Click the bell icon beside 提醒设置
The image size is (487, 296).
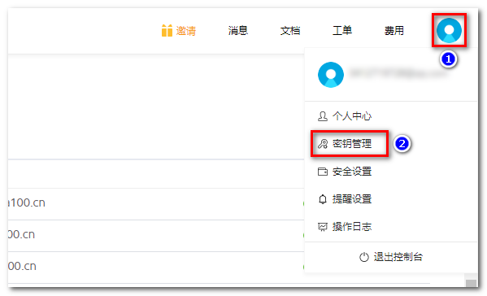tap(323, 199)
